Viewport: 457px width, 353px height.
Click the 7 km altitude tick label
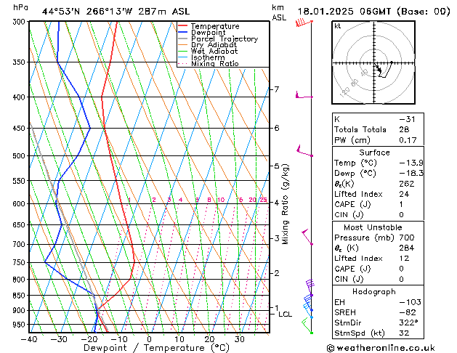(x=277, y=89)
